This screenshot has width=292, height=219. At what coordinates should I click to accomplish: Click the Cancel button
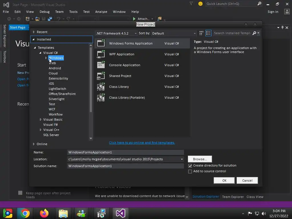247,181
